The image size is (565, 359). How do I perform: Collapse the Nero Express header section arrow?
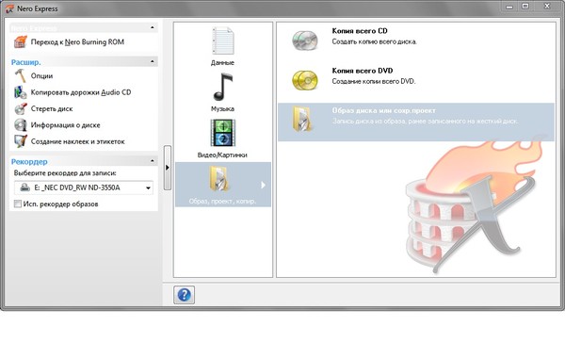tap(153, 27)
